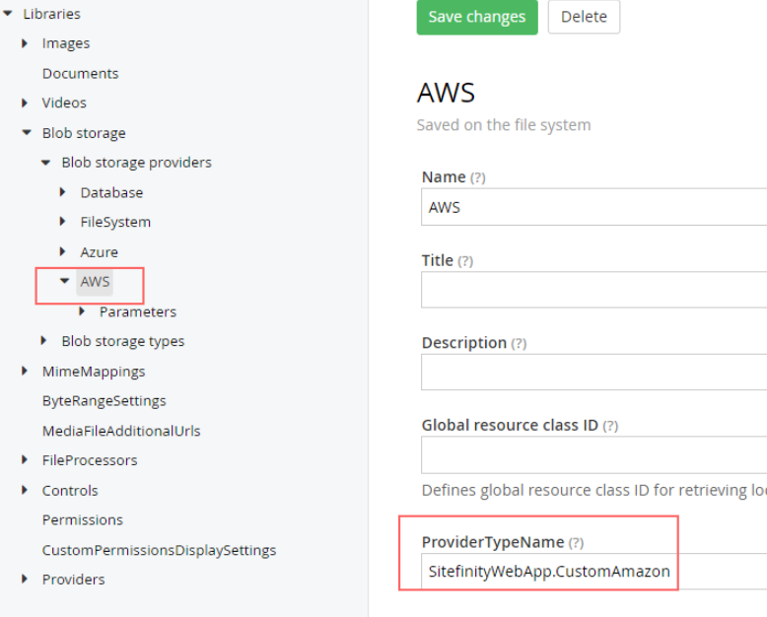Collapse the Blob storage providers node
The image size is (767, 617).
click(45, 163)
